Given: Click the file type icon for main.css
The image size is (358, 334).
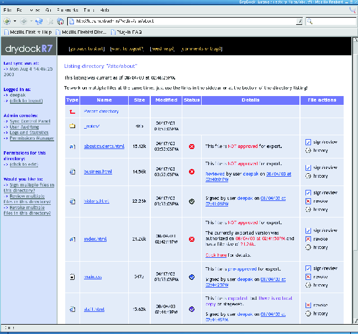Looking at the screenshot, I should click(x=72, y=277).
